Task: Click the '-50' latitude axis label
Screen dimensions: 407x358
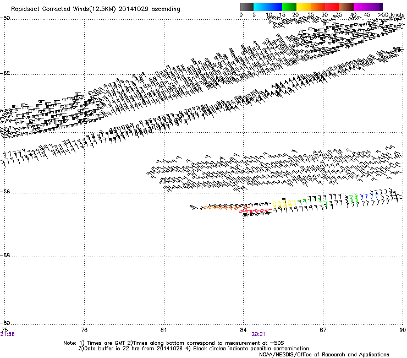Action: (5, 18)
